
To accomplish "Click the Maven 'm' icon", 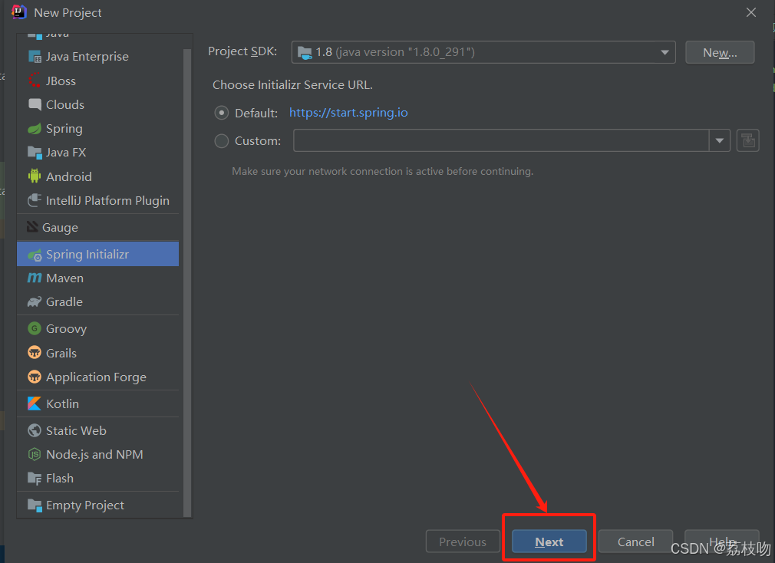I will click(35, 278).
